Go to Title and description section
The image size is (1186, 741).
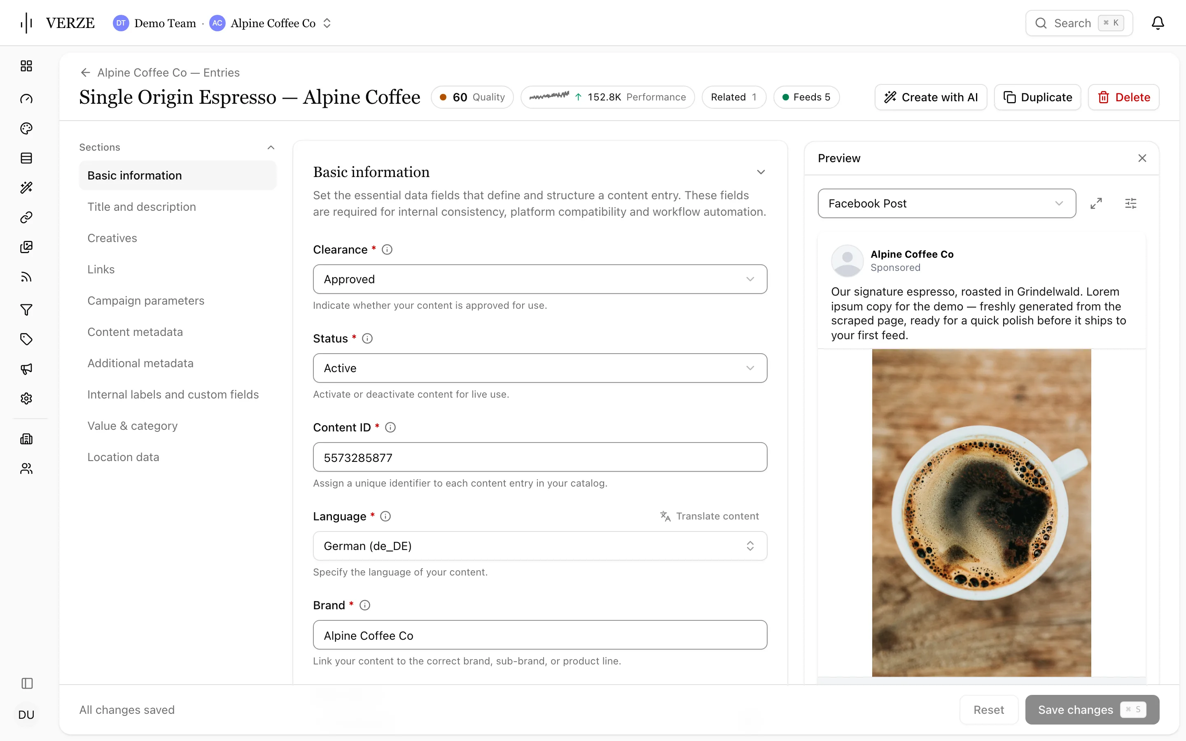coord(142,207)
